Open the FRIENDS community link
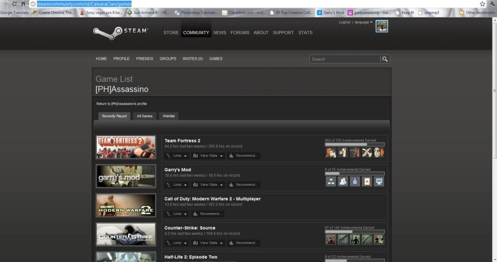 point(145,59)
